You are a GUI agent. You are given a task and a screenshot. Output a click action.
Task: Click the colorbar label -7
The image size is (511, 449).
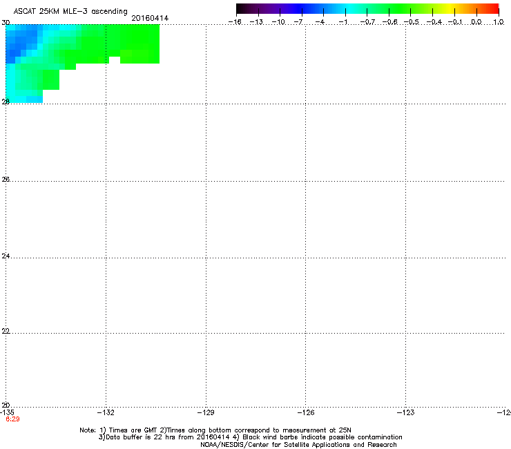(298, 22)
